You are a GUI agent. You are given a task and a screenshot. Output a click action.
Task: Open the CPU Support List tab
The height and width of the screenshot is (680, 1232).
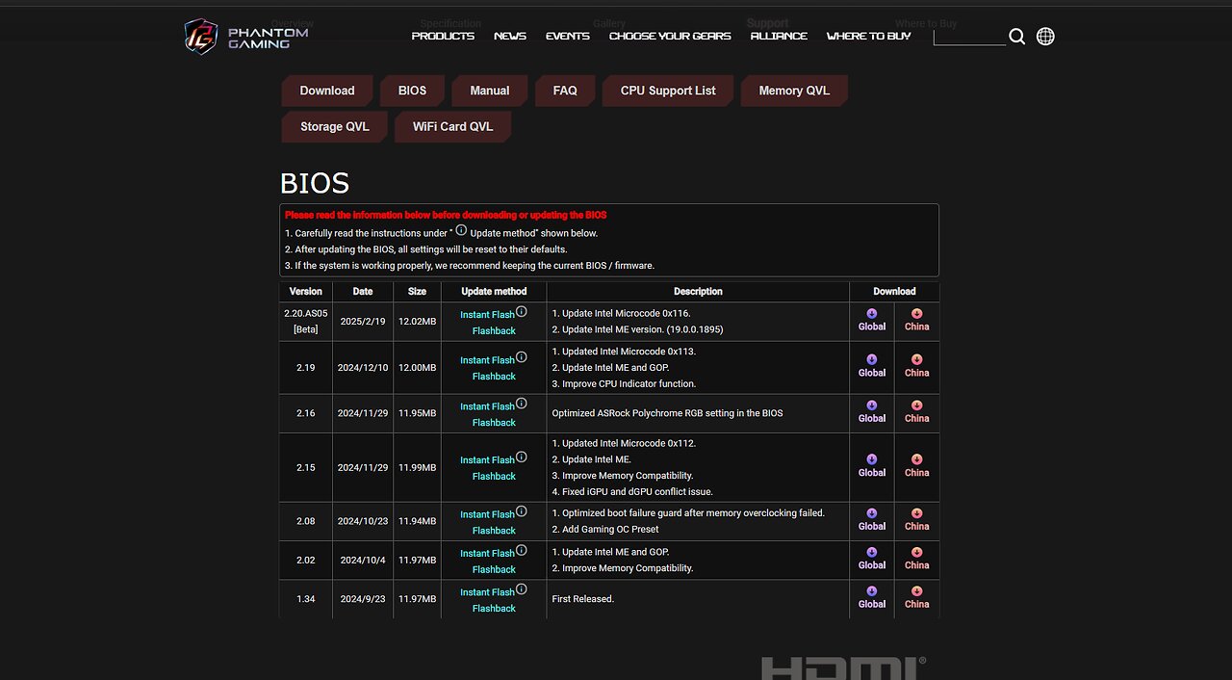tap(668, 91)
